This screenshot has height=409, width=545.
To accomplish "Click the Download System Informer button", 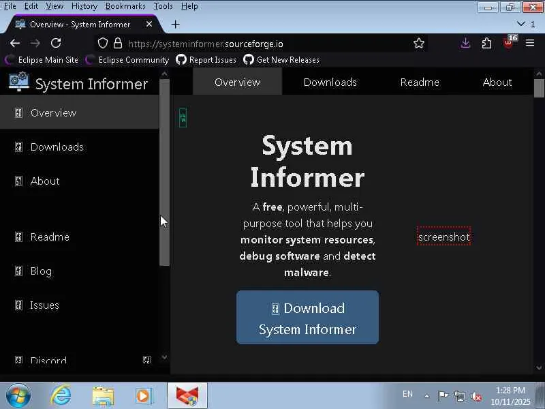I will [308, 318].
